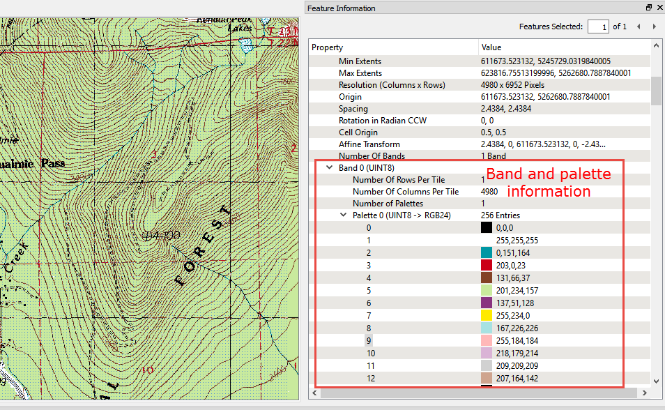Select palette entry 9 in the list
This screenshot has height=410, width=665.
click(369, 341)
